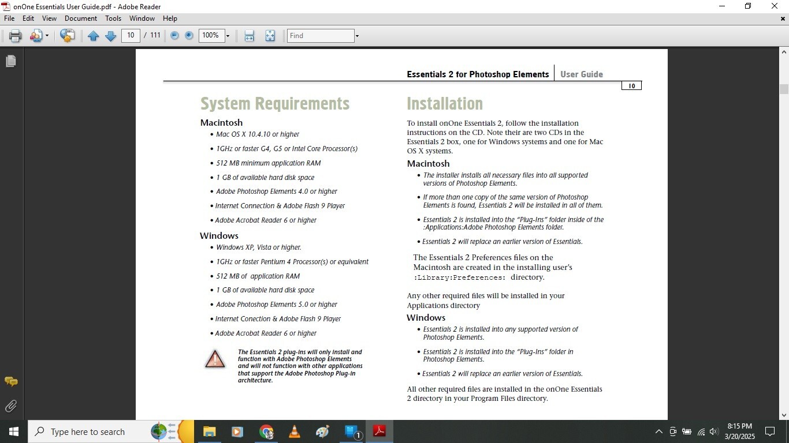
Task: Open the notification center icon
Action: point(770,431)
